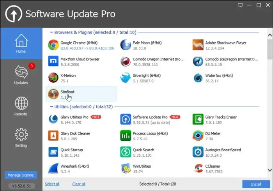Click the DU Meter version 7.30 text

pyautogui.click(x=209, y=139)
